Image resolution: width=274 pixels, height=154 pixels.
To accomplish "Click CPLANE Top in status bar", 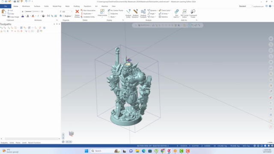I will coord(222,146).
